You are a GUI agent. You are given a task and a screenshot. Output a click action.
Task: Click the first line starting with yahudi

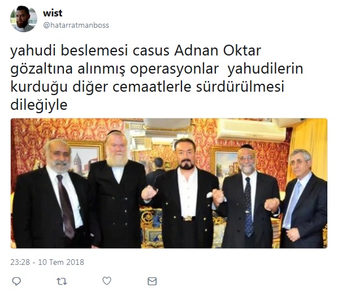(136, 52)
